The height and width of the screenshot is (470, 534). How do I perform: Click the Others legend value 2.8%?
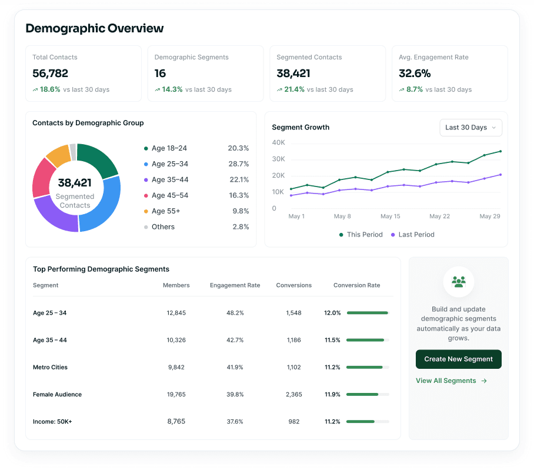click(x=241, y=227)
